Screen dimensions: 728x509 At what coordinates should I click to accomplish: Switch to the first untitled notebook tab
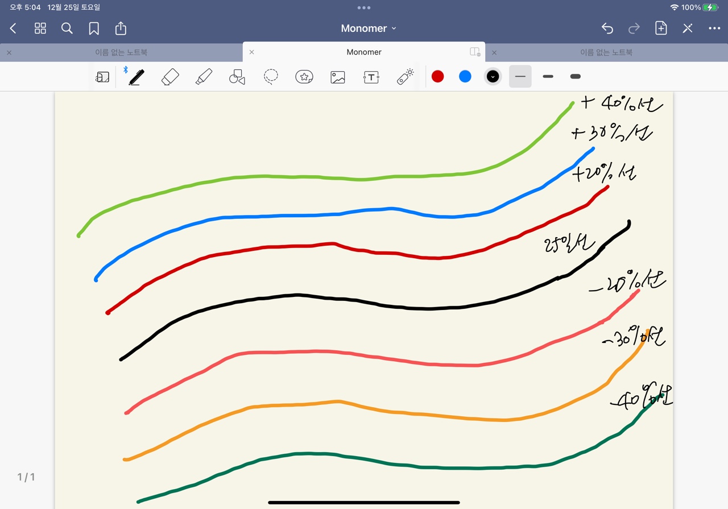(121, 52)
